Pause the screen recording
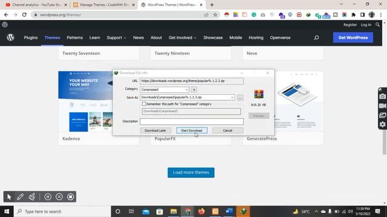Image resolution: width=387 pixels, height=217 pixels. tap(48, 197)
